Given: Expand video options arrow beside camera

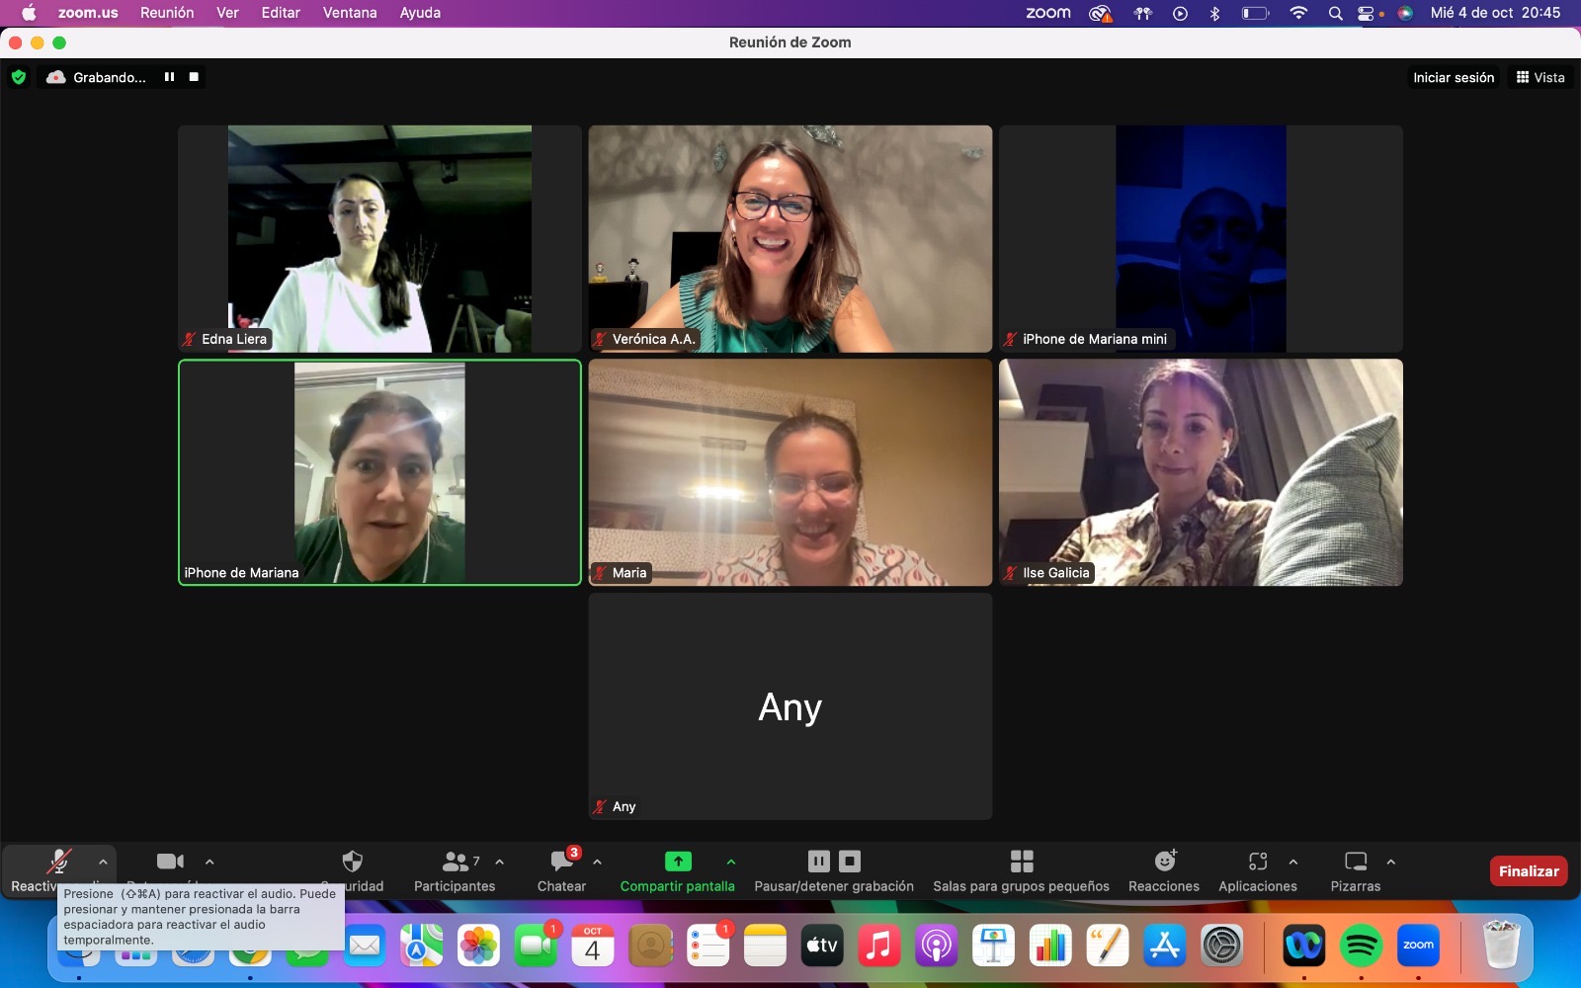Looking at the screenshot, I should [209, 862].
